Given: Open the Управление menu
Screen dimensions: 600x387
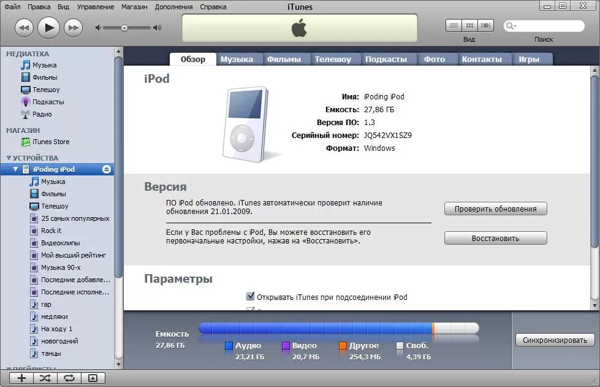Looking at the screenshot, I should [x=95, y=7].
